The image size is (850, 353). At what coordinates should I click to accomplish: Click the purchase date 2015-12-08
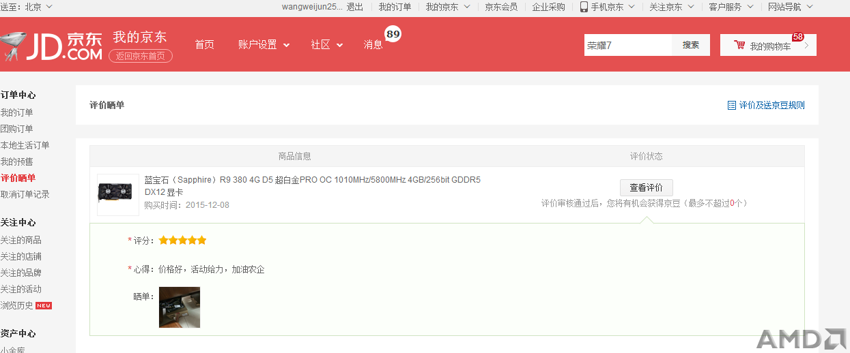coord(208,204)
